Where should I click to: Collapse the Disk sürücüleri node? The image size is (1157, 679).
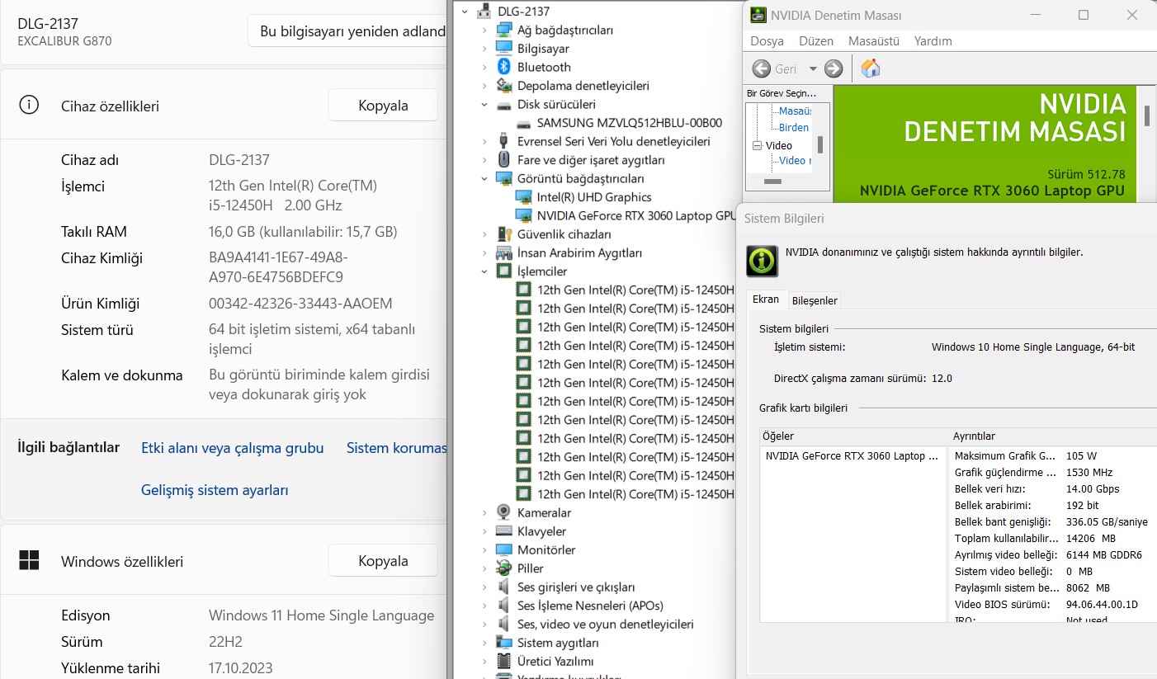tap(485, 105)
